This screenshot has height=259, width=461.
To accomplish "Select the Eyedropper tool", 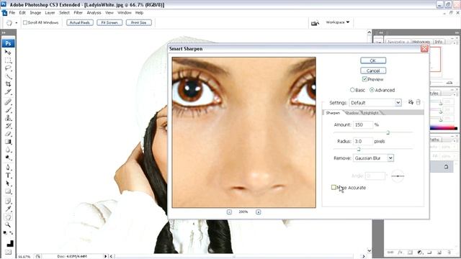I will tap(8, 209).
